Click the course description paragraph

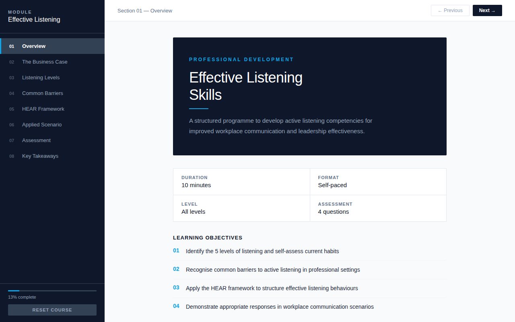281,126
